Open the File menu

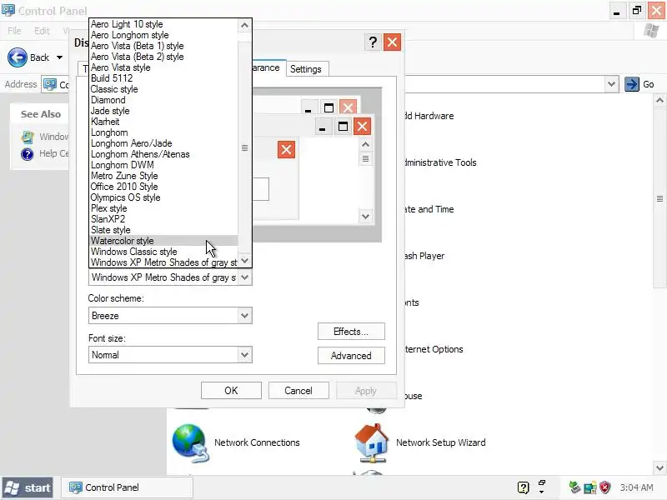pyautogui.click(x=14, y=31)
